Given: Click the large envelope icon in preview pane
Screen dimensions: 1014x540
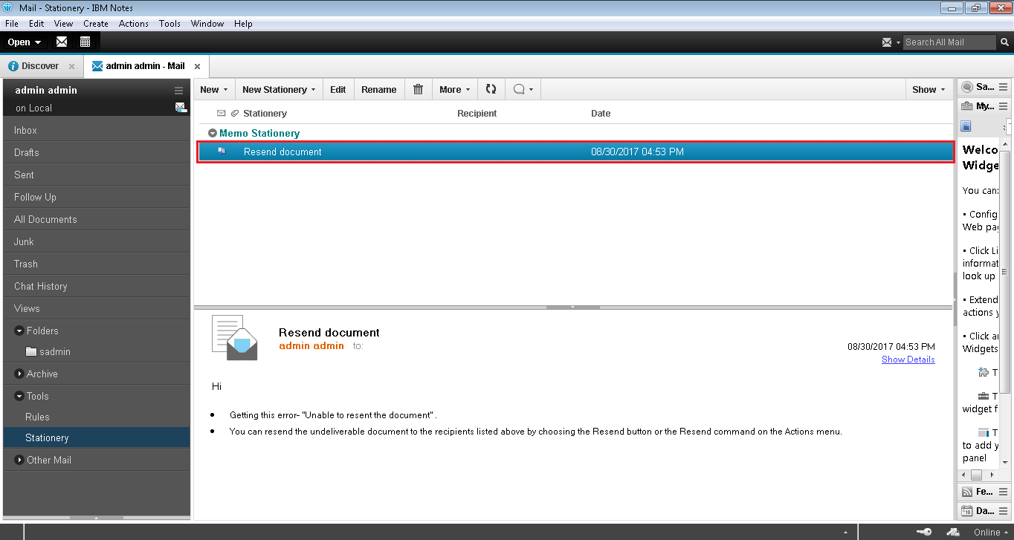Looking at the screenshot, I should coord(235,338).
